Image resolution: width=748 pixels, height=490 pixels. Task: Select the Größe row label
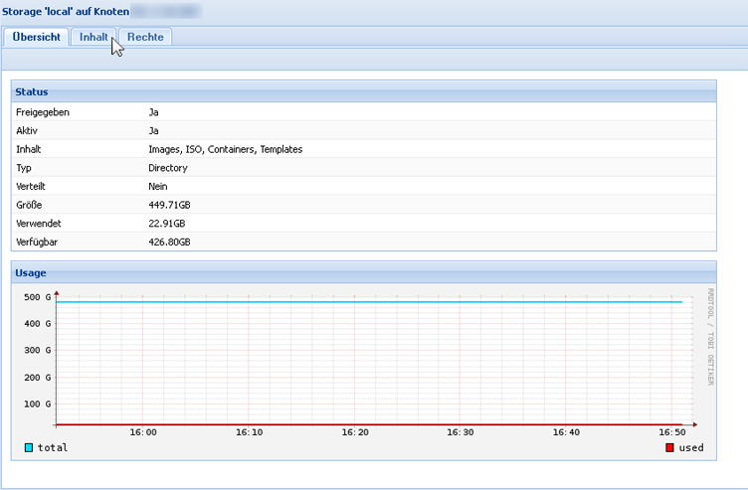29,205
